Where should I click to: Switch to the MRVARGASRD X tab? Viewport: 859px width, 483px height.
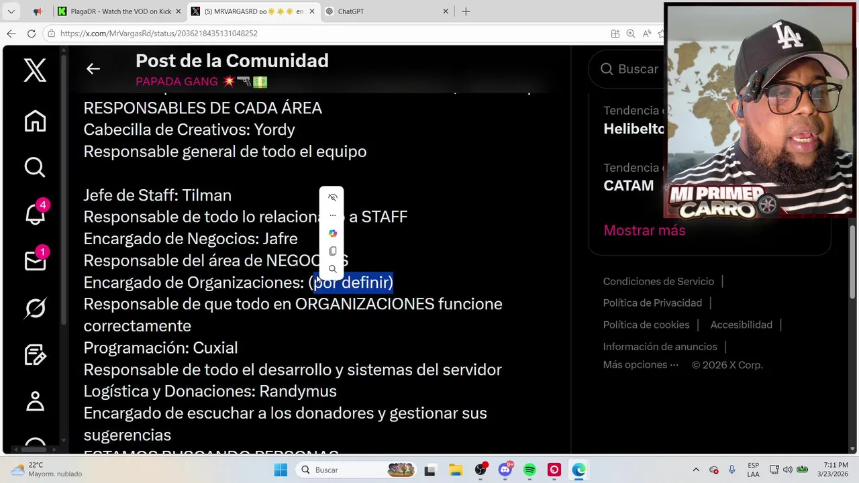point(252,11)
